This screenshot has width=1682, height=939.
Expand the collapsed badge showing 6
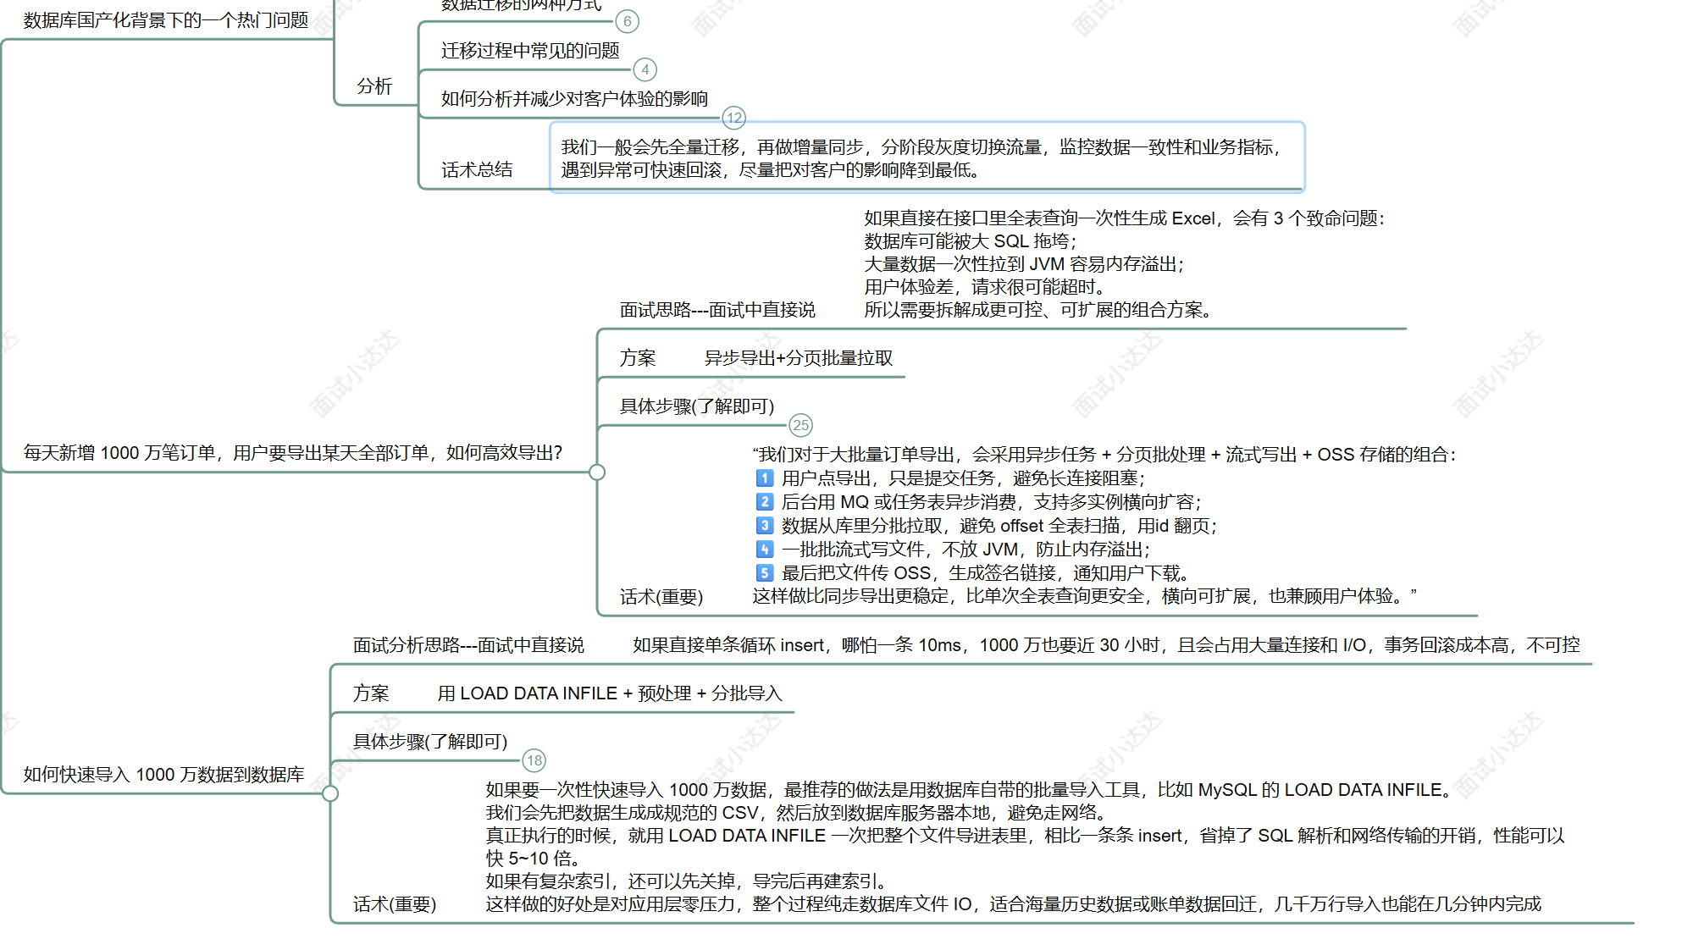627,21
